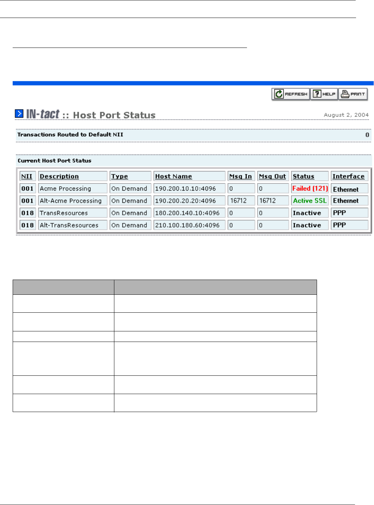Click PPP interface in Alt-TransResources row
This screenshot has width=374, height=505.
[340, 225]
